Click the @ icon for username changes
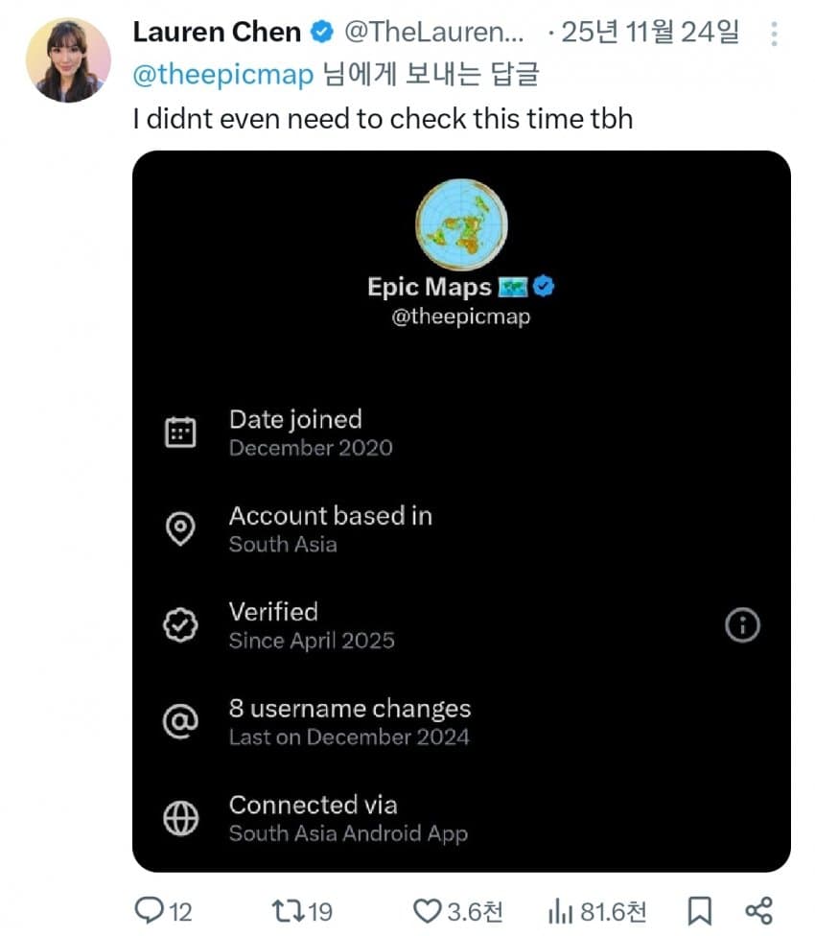The image size is (815, 936). pyautogui.click(x=181, y=722)
